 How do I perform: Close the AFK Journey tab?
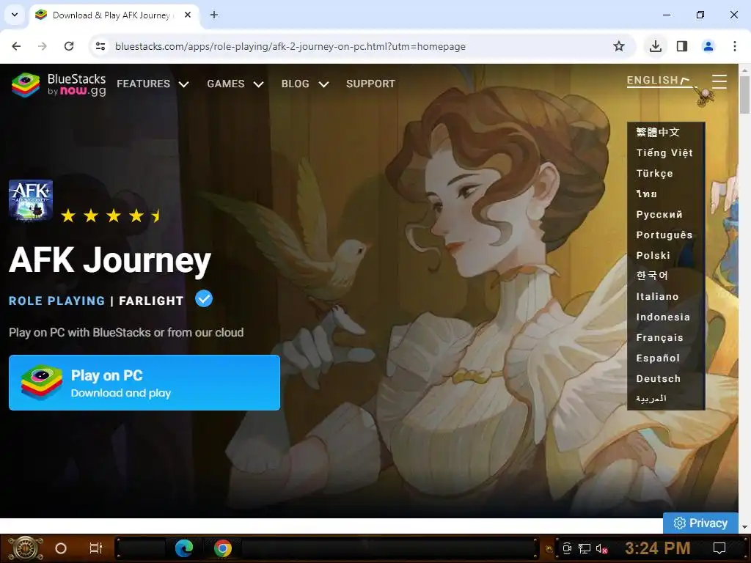coord(188,15)
